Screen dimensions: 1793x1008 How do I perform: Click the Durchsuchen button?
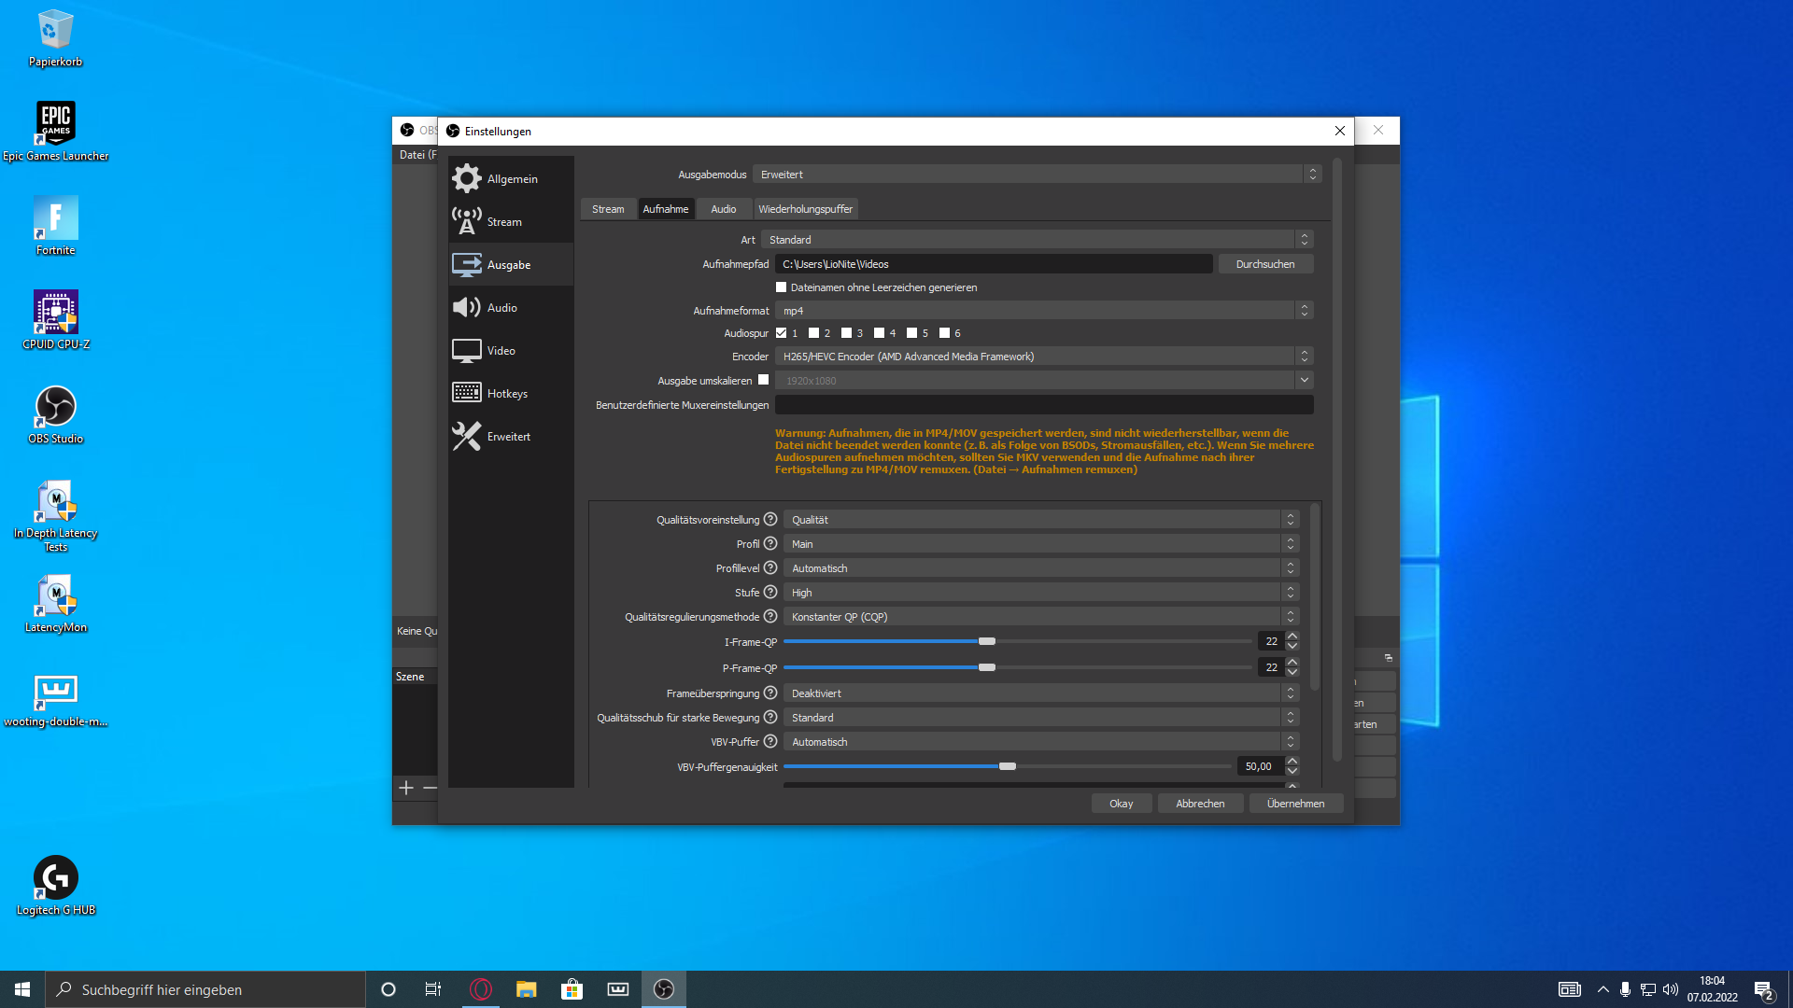click(x=1265, y=264)
